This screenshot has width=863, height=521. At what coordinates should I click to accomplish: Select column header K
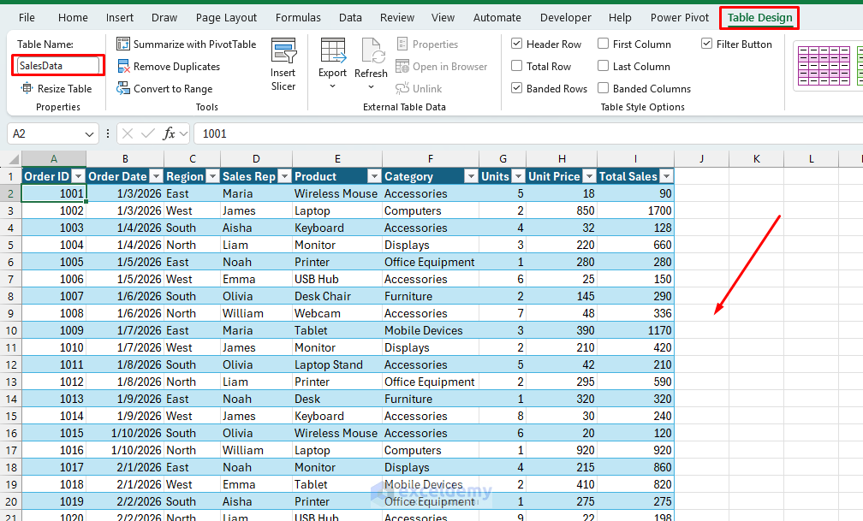[756, 159]
